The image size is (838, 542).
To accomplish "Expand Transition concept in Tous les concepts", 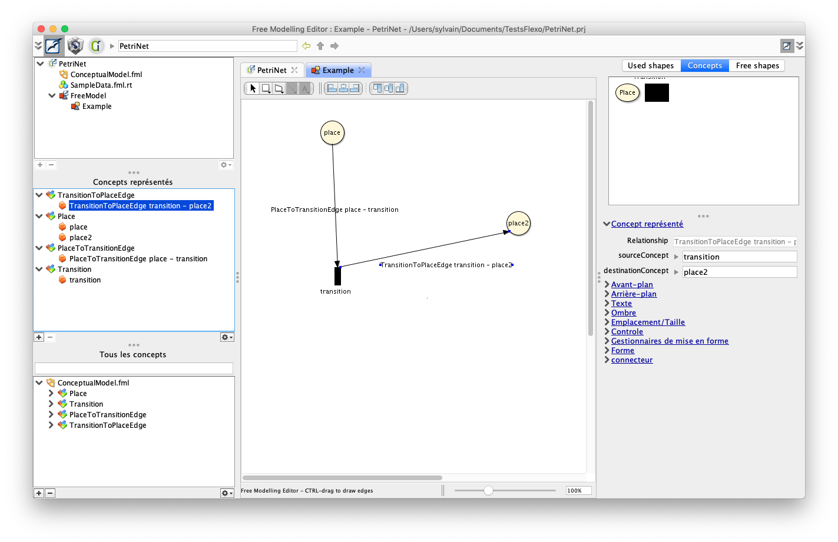I will 51,404.
